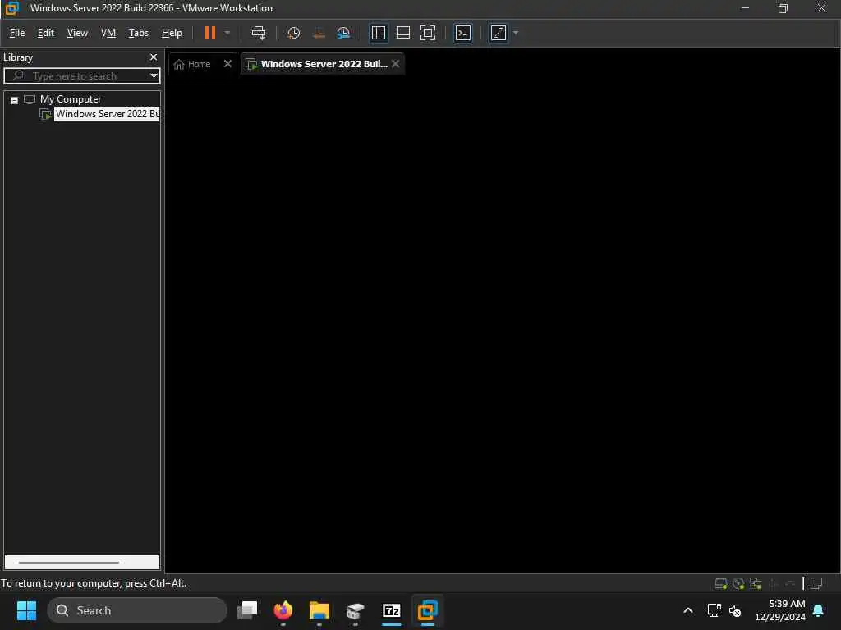Toggle the library sidebar view icon

[378, 33]
